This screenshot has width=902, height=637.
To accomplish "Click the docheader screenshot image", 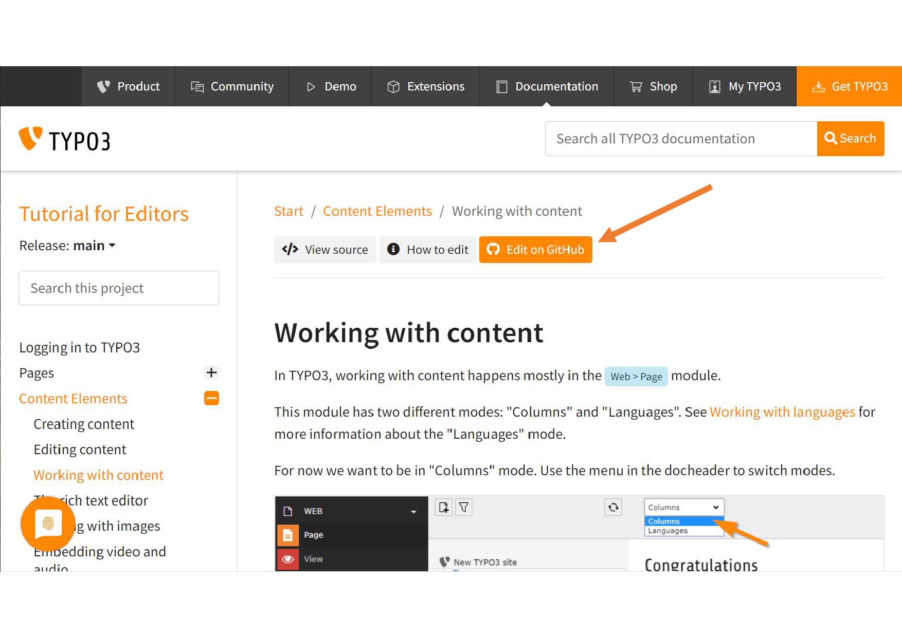I will (x=580, y=533).
